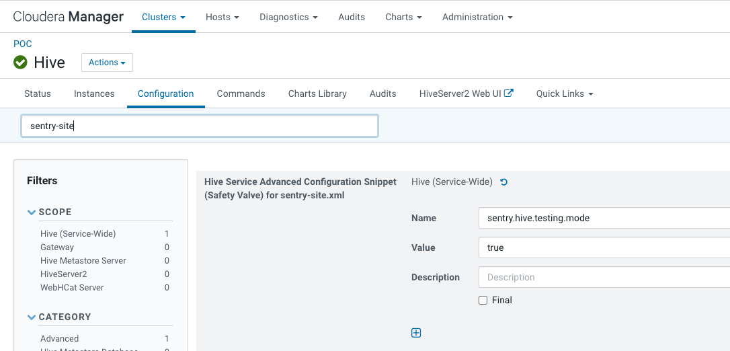
Task: Click the empty Description field
Action: click(x=604, y=277)
